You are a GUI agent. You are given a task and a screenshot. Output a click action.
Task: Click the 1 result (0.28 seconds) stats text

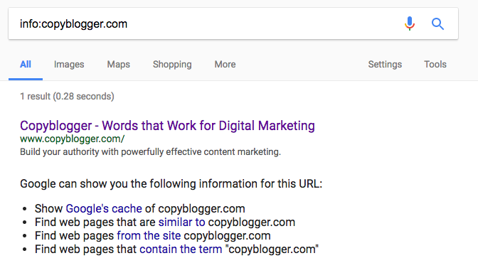[67, 96]
